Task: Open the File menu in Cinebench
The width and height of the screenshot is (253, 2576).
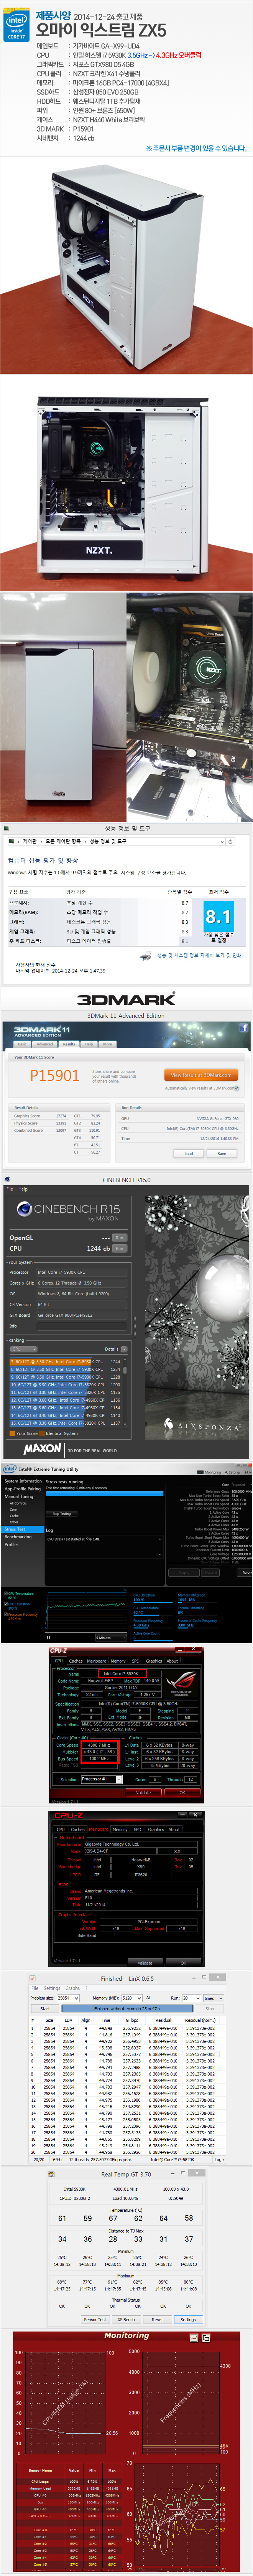Action: tap(10, 1189)
